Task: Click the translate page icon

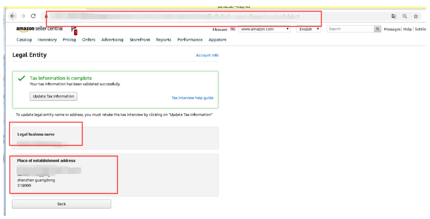Action: 394,16
